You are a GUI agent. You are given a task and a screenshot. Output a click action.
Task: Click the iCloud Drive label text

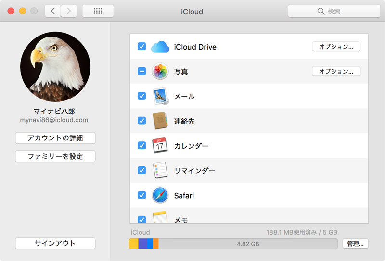pos(195,47)
